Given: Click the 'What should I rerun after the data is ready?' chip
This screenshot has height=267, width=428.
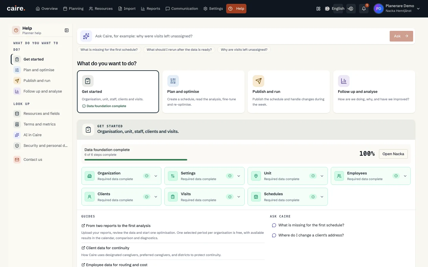Looking at the screenshot, I should tap(179, 50).
